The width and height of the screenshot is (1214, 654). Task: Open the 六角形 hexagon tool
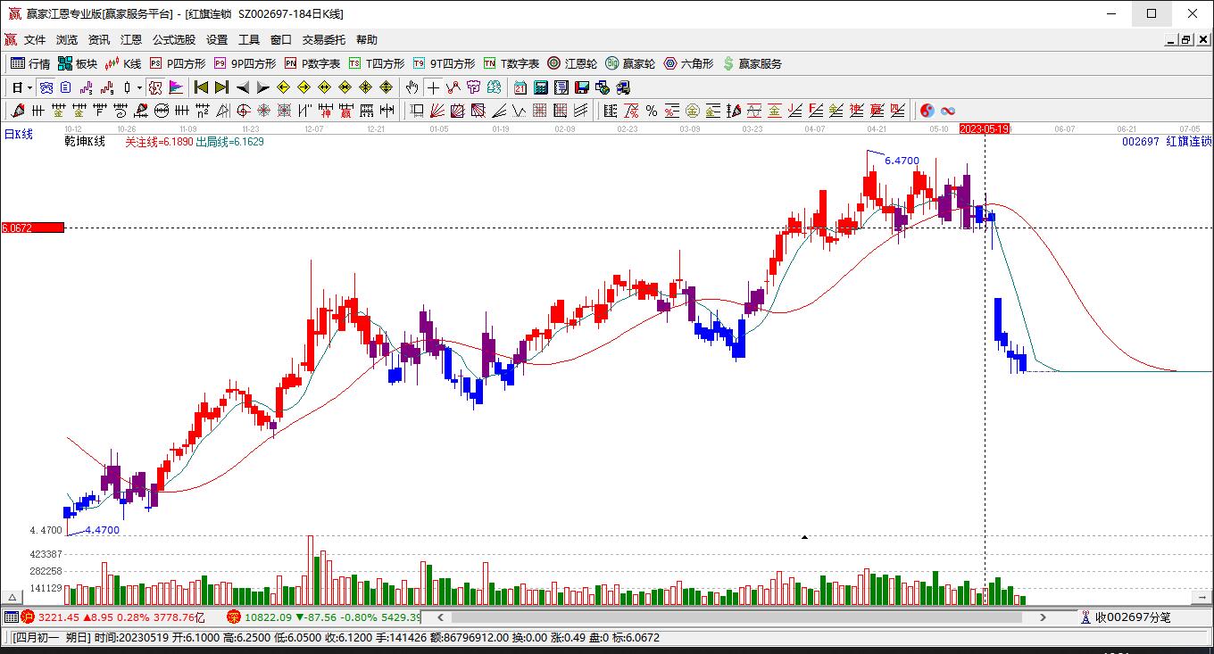[x=688, y=63]
